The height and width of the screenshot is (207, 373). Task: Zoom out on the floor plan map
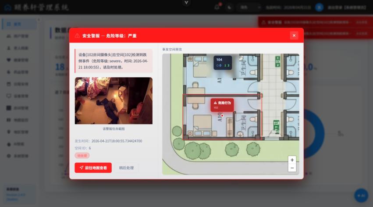click(292, 168)
